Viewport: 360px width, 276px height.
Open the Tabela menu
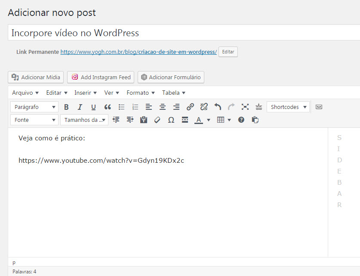click(173, 93)
